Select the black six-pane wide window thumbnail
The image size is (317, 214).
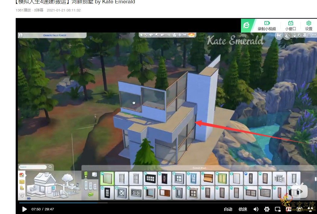tap(150, 179)
